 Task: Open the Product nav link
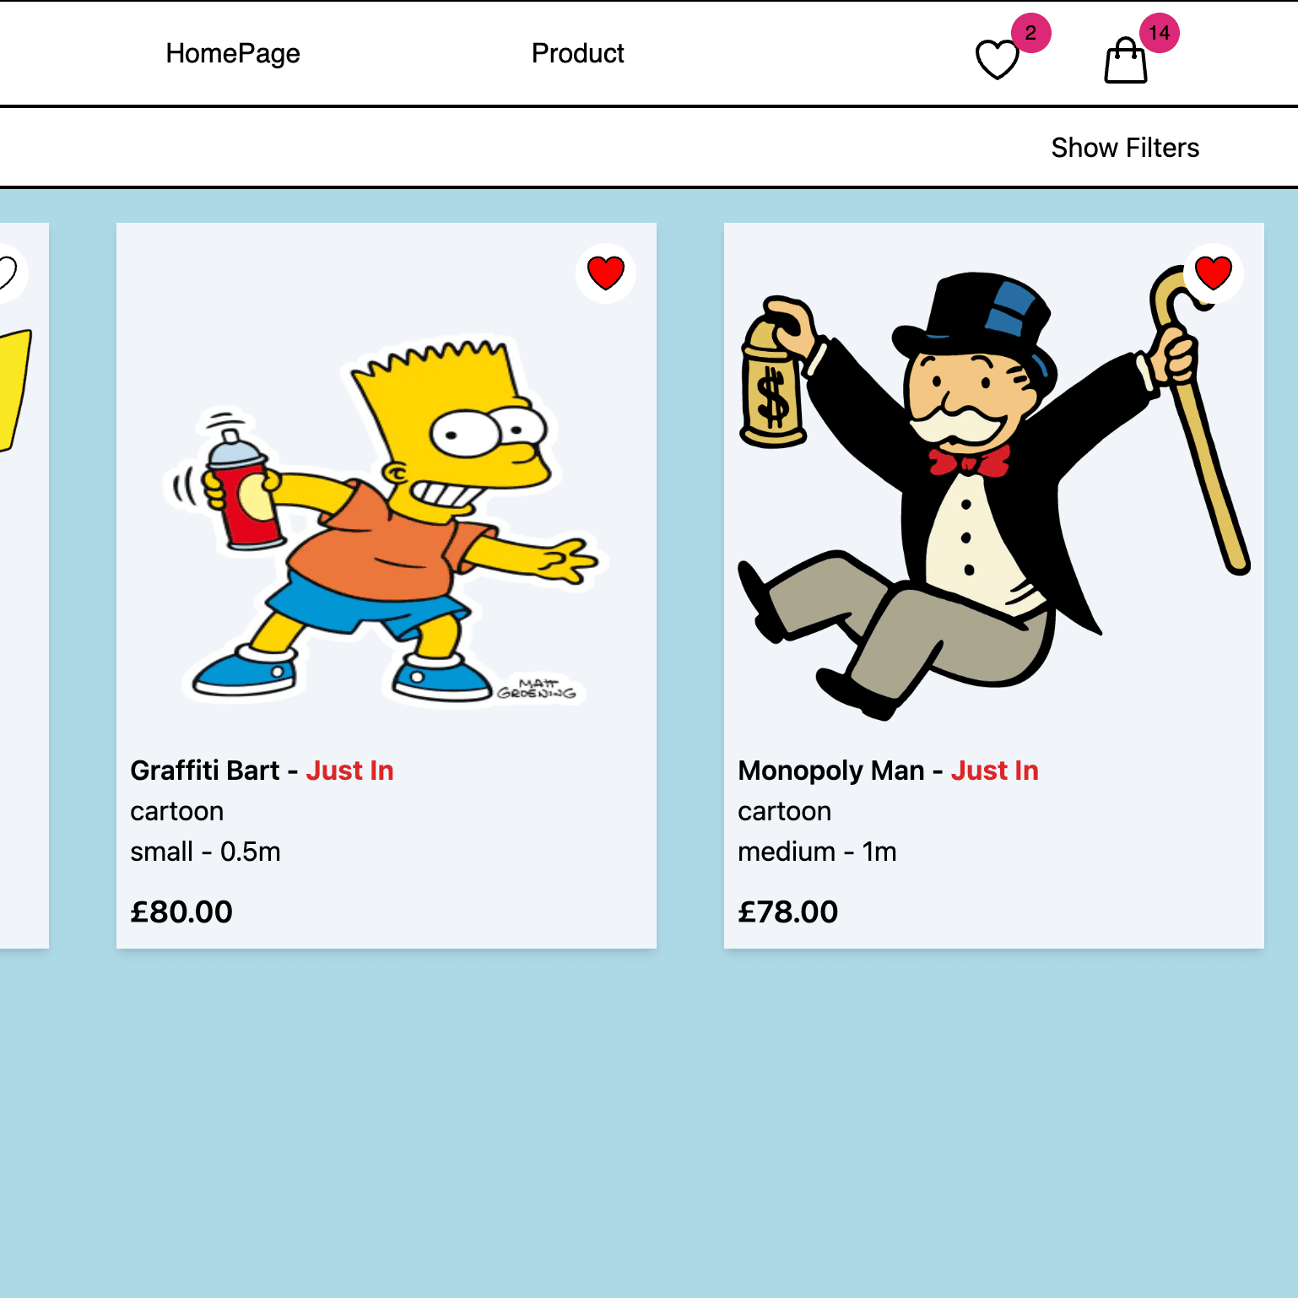pos(578,53)
